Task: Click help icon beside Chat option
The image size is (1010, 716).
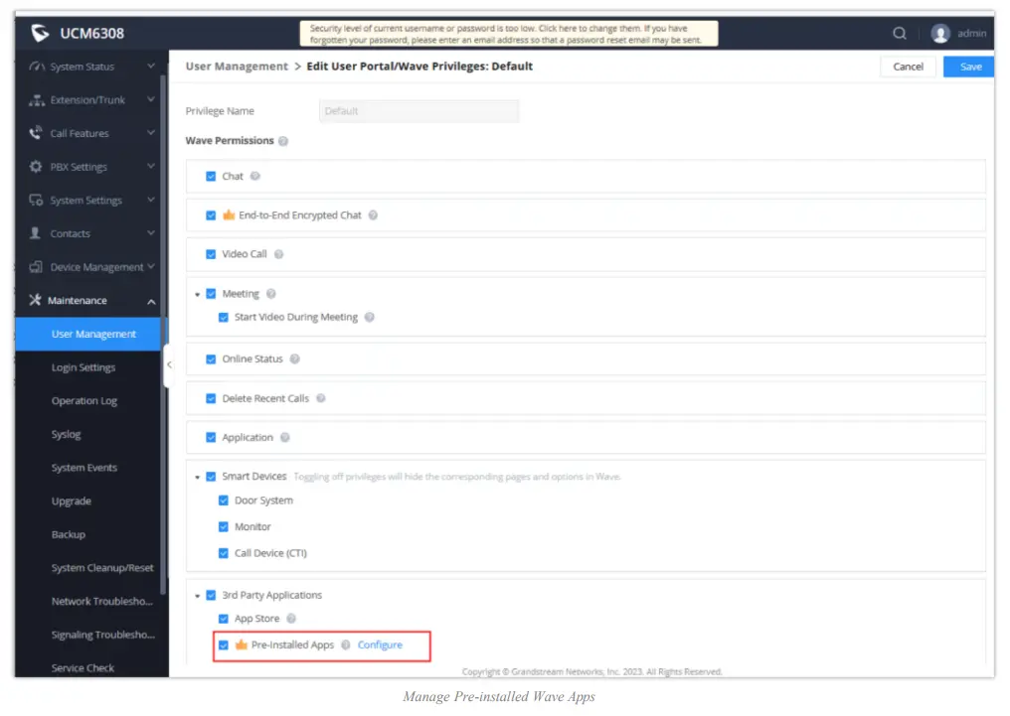Action: pos(255,176)
